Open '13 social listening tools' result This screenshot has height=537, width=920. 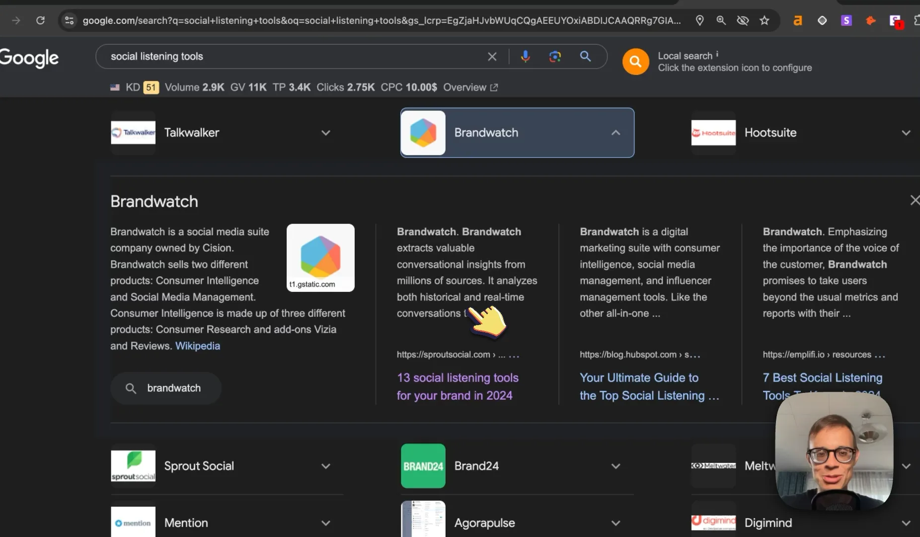coord(458,386)
